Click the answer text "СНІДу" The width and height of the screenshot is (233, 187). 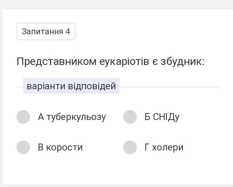point(166,117)
